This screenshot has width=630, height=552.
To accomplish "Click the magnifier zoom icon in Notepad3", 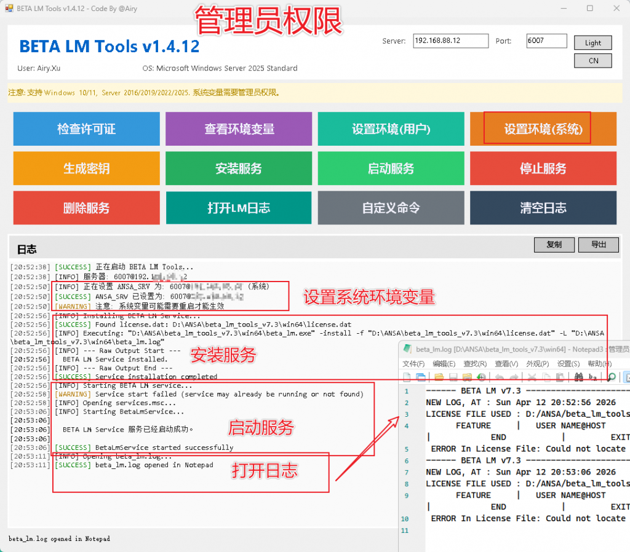I will [611, 377].
